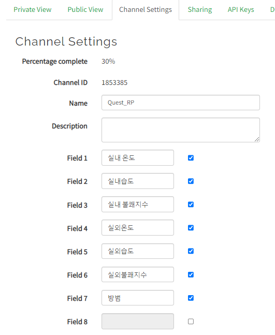This screenshot has width=275, height=335.
Task: Enable the Field 8 checkbox
Action: click(191, 322)
